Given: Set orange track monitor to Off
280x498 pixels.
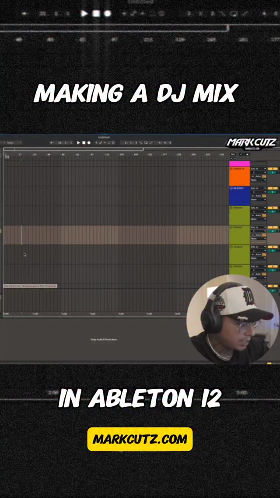Looking at the screenshot, I should tap(264, 176).
